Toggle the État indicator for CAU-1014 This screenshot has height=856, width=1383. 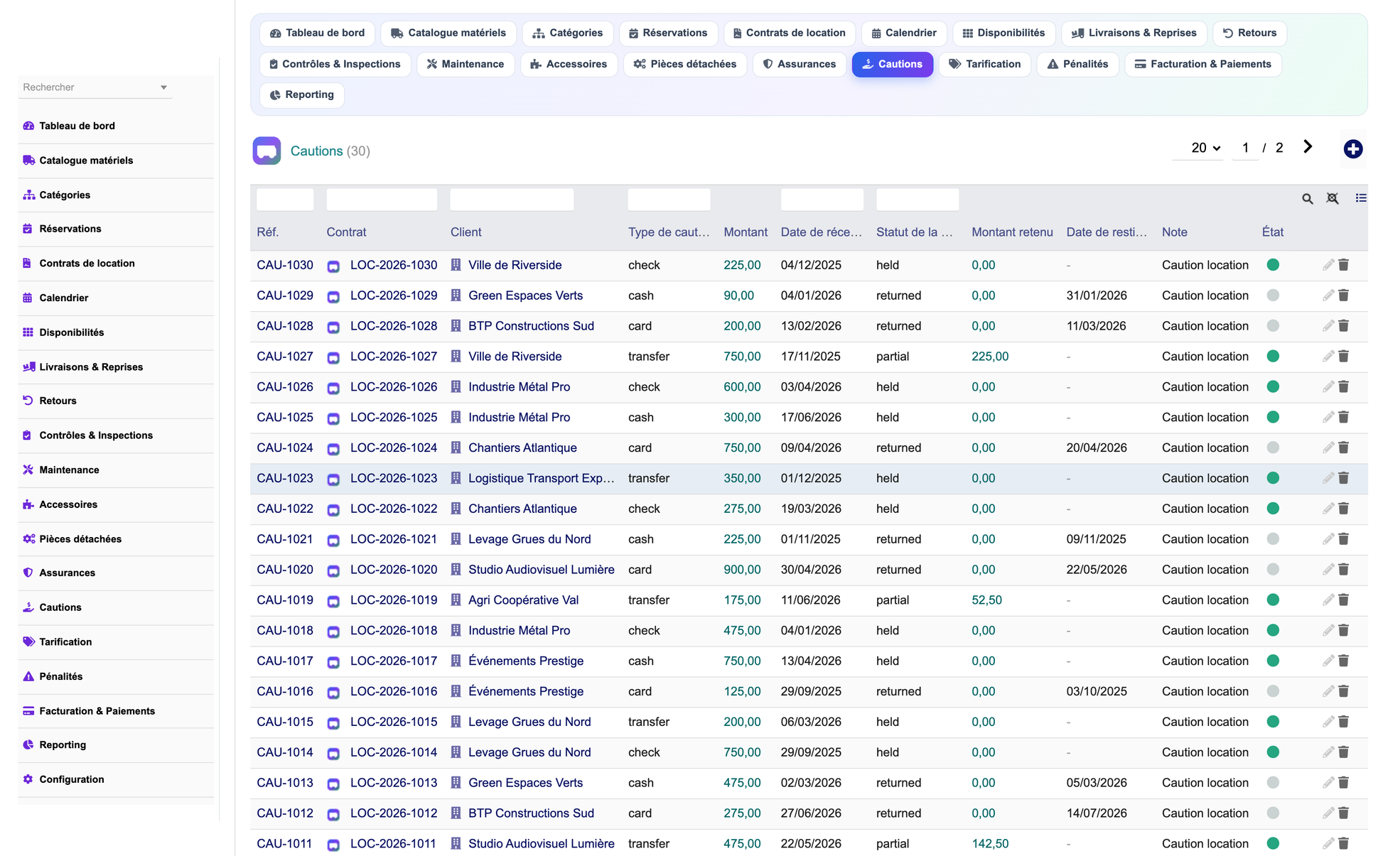1273,752
